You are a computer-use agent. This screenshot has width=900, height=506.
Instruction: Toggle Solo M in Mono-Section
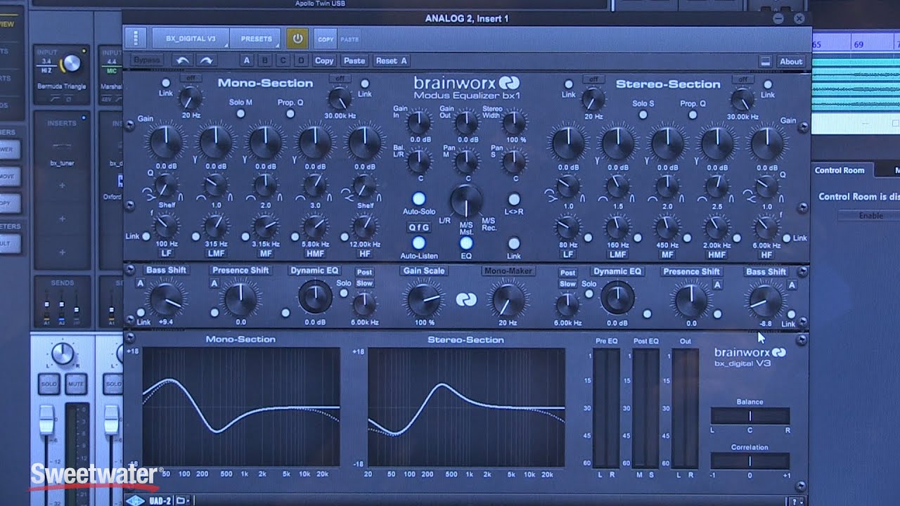tap(240, 113)
